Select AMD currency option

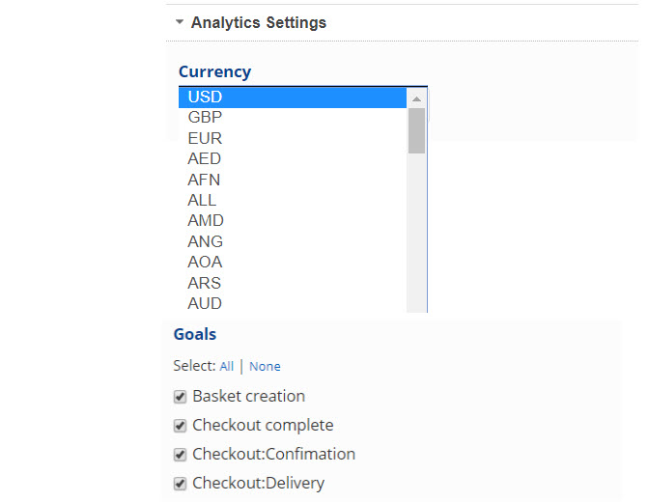tap(206, 220)
